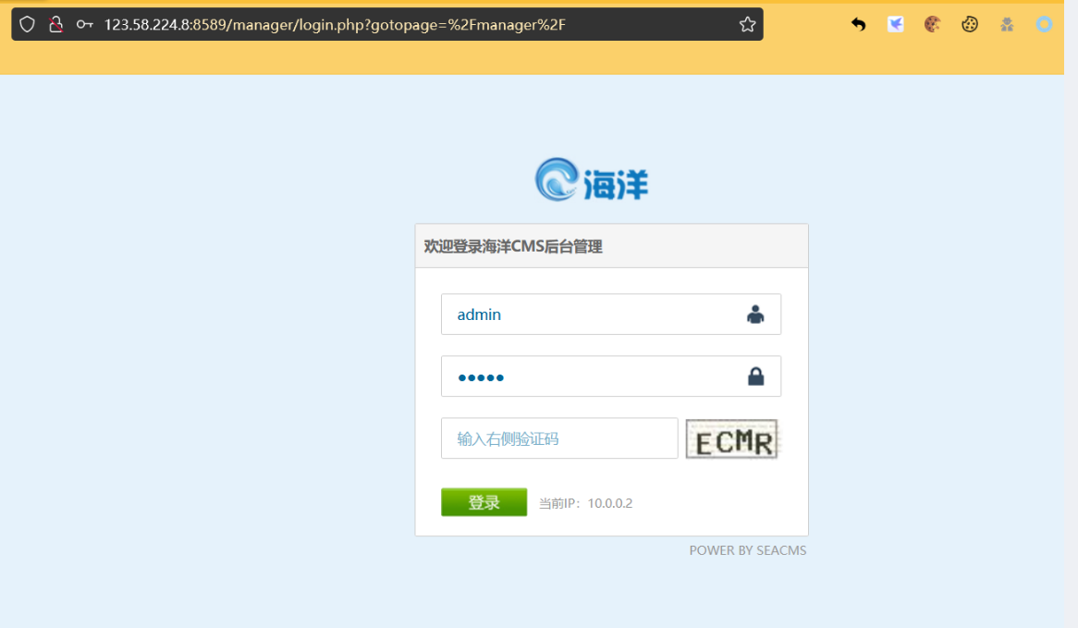Click the black undo arrow extension icon
Image resolution: width=1078 pixels, height=628 pixels.
tap(858, 25)
